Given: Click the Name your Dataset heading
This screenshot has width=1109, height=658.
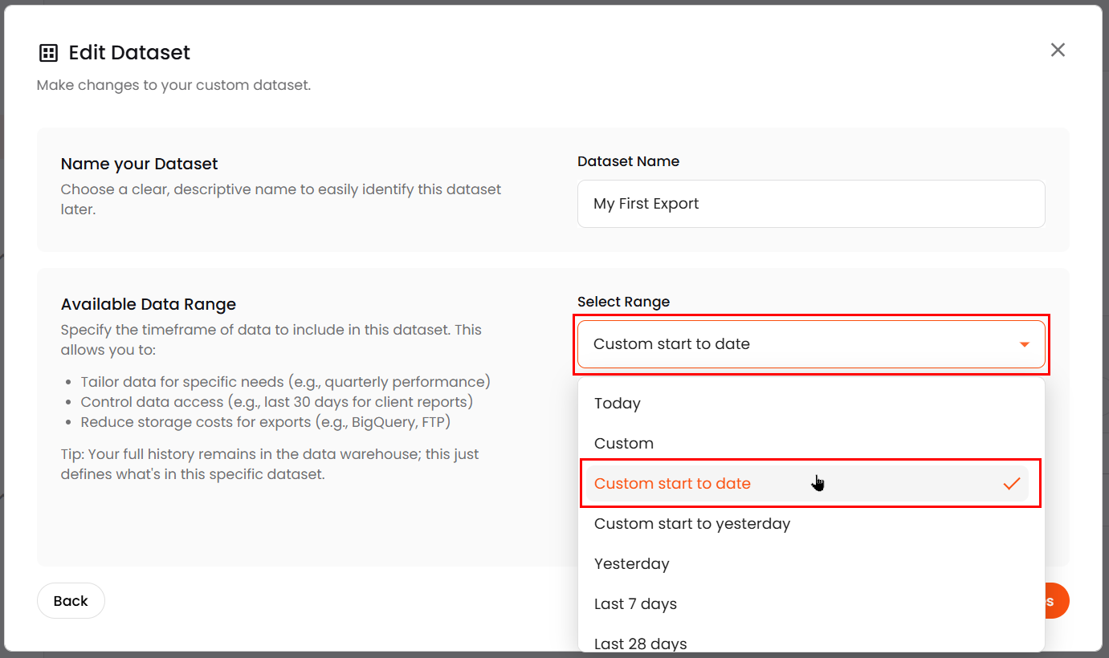Looking at the screenshot, I should pyautogui.click(x=140, y=164).
